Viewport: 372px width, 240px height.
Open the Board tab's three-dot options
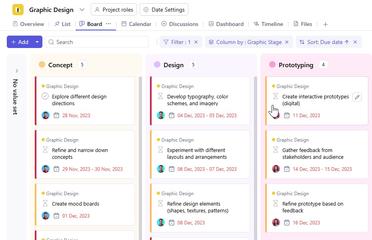pos(108,24)
